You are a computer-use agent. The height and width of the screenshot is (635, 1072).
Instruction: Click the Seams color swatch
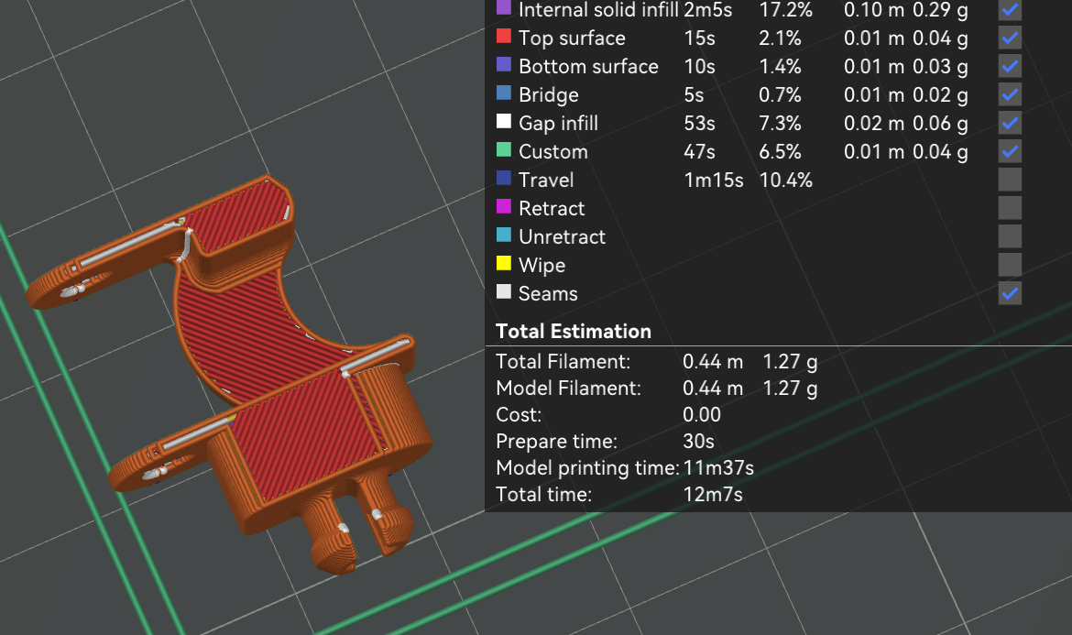coord(504,292)
